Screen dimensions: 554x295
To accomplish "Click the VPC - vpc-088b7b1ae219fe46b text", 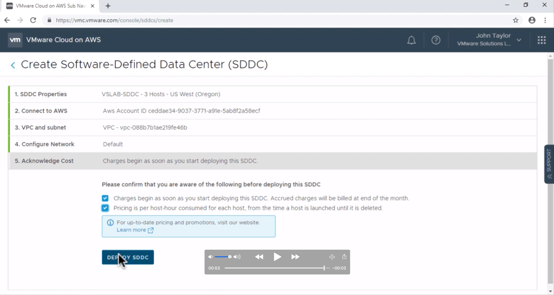I will click(x=145, y=128).
